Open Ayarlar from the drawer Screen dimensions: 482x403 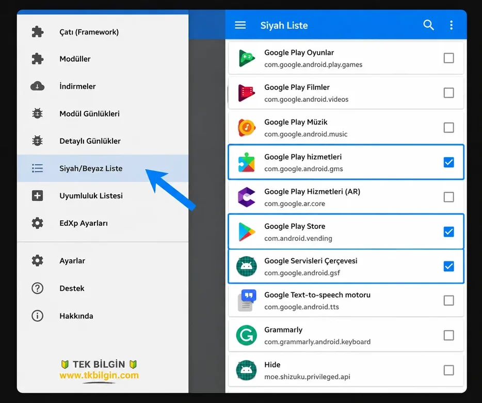(x=103, y=260)
